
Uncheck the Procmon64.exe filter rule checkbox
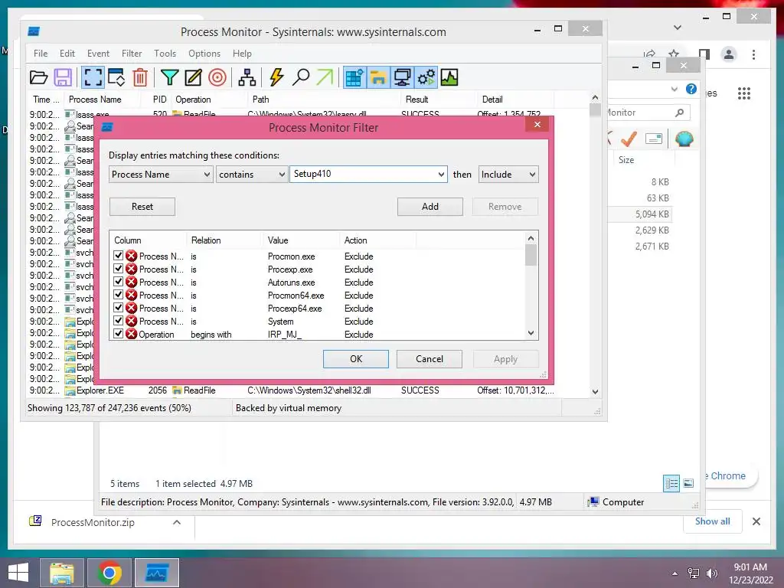tap(119, 295)
